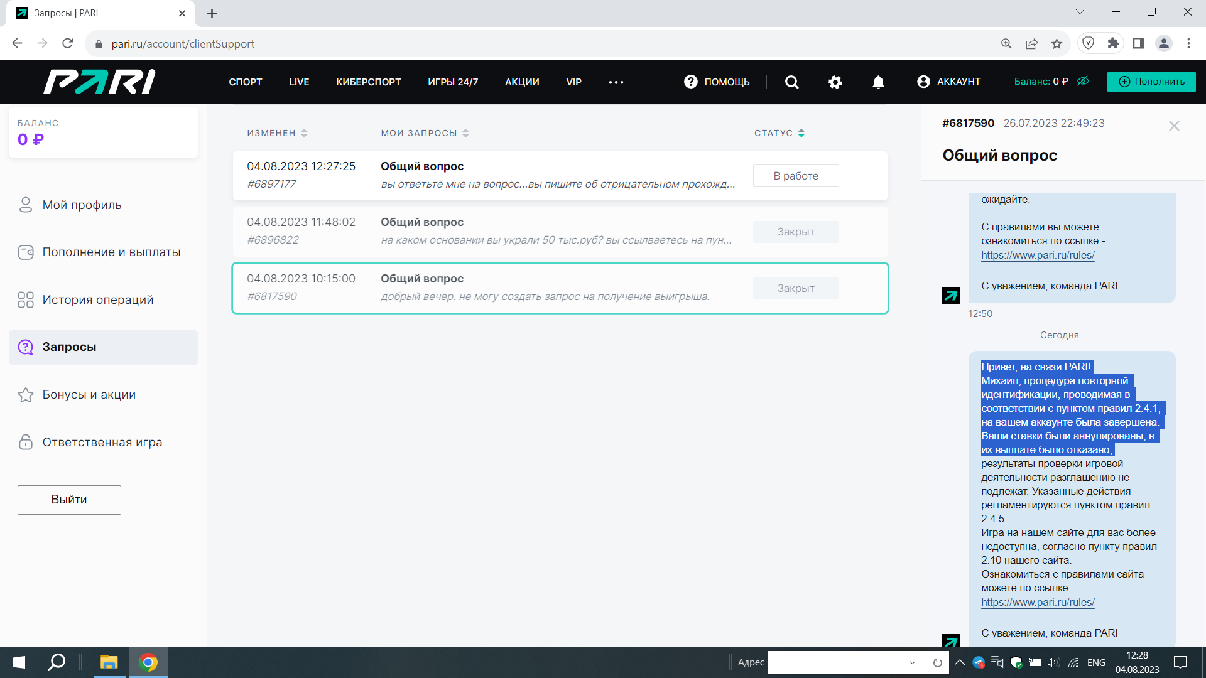Open Chrome from Windows taskbar
Screen dimensions: 1206x678
(x=148, y=662)
